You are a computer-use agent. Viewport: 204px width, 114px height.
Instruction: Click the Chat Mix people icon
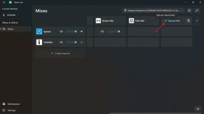click(x=131, y=21)
